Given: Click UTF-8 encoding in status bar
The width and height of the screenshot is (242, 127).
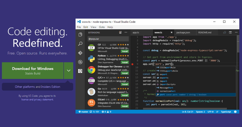Looking at the screenshot, I should pos(210,112).
